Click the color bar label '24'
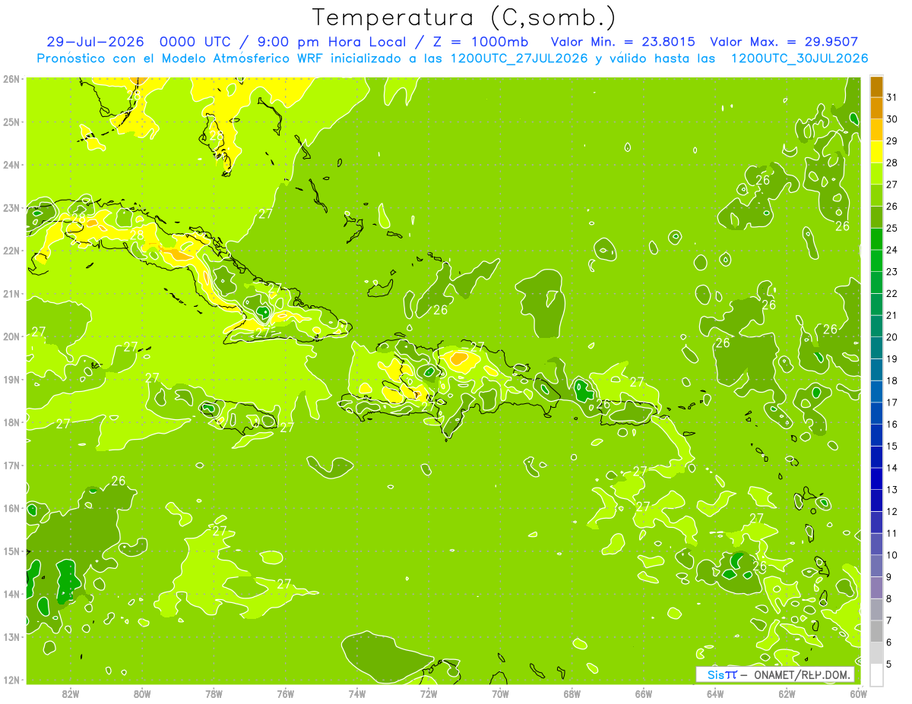This screenshot has height=704, width=912. click(891, 250)
